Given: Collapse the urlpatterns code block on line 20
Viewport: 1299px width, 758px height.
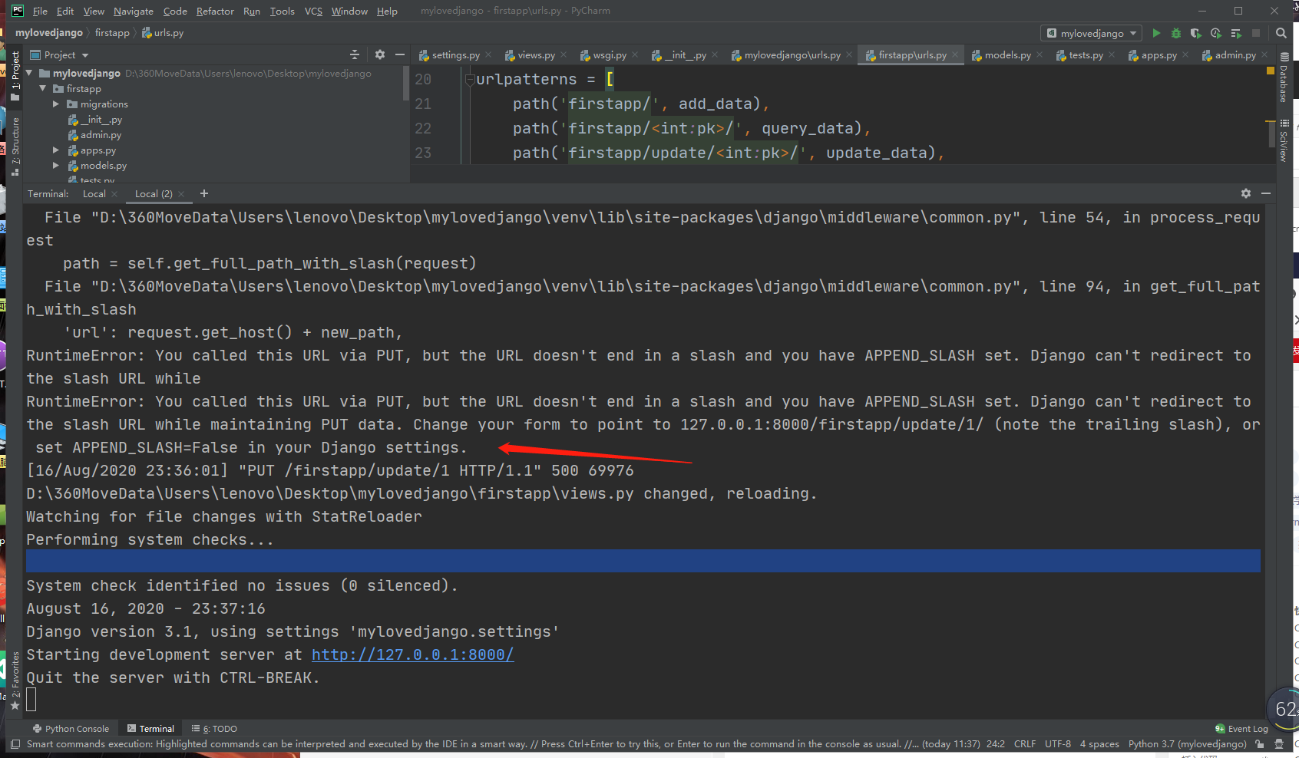Looking at the screenshot, I should coord(469,79).
